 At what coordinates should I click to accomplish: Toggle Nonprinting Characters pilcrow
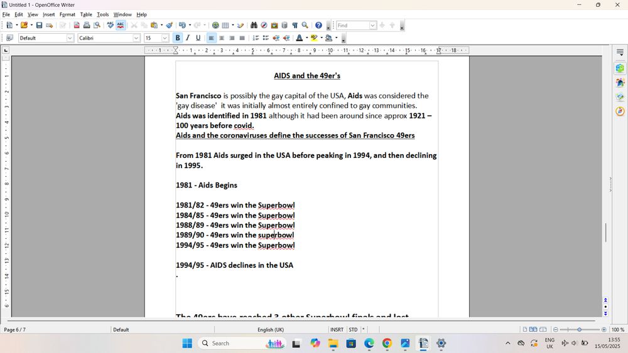coord(295,25)
